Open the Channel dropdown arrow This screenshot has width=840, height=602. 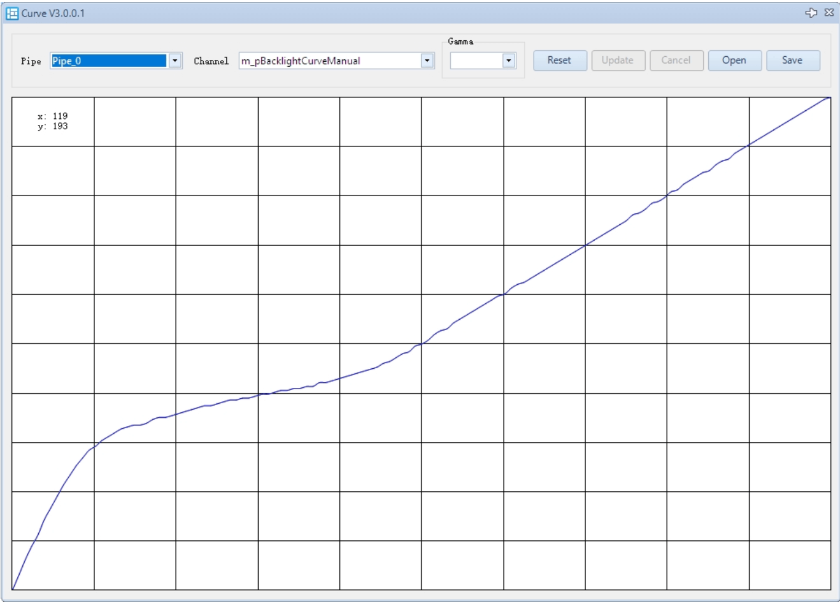427,61
